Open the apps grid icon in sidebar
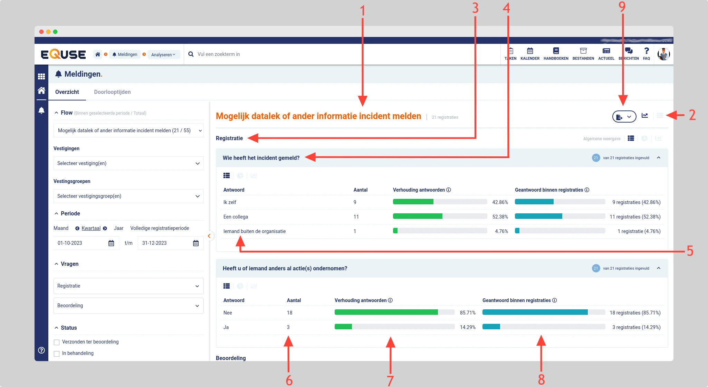This screenshot has width=708, height=387. pos(41,76)
